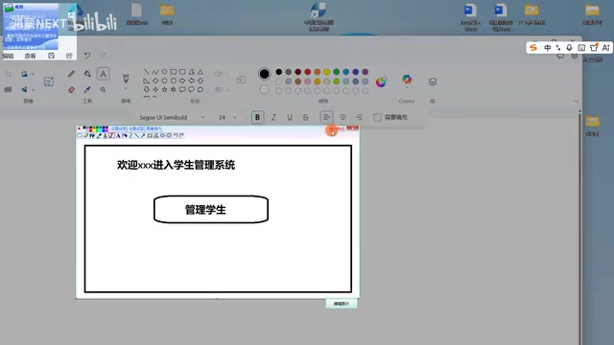Open the Sogou soft keyboard button
This screenshot has width=614, height=345.
[x=581, y=47]
